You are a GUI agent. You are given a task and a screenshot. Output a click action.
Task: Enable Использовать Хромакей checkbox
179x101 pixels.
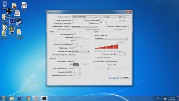74,61
